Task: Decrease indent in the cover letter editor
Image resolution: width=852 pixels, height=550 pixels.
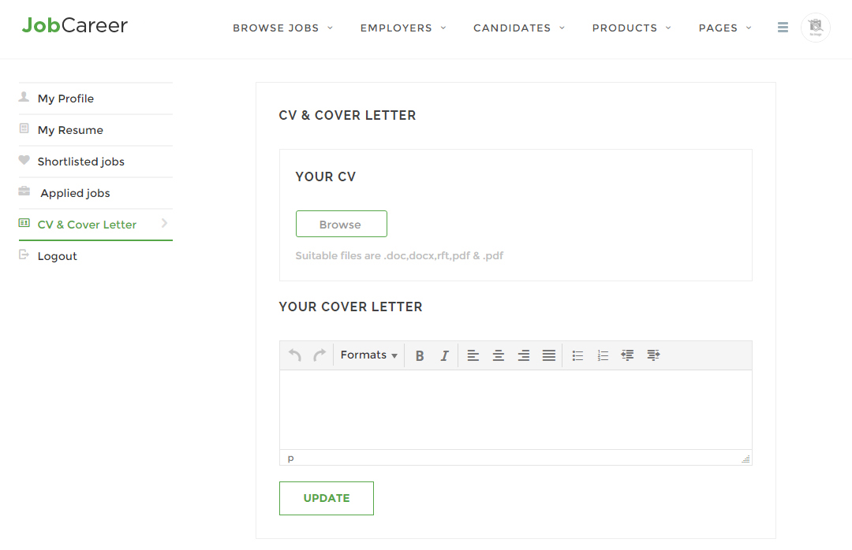Action: 628,355
